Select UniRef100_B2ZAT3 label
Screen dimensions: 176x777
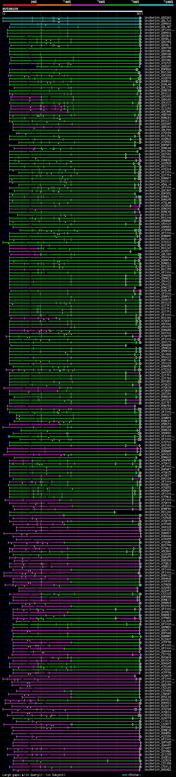point(158,706)
